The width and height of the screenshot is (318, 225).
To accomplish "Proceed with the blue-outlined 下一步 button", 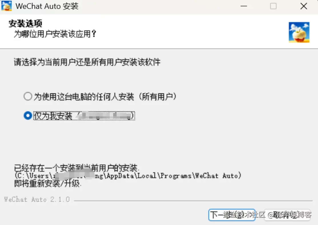I will click(232, 215).
